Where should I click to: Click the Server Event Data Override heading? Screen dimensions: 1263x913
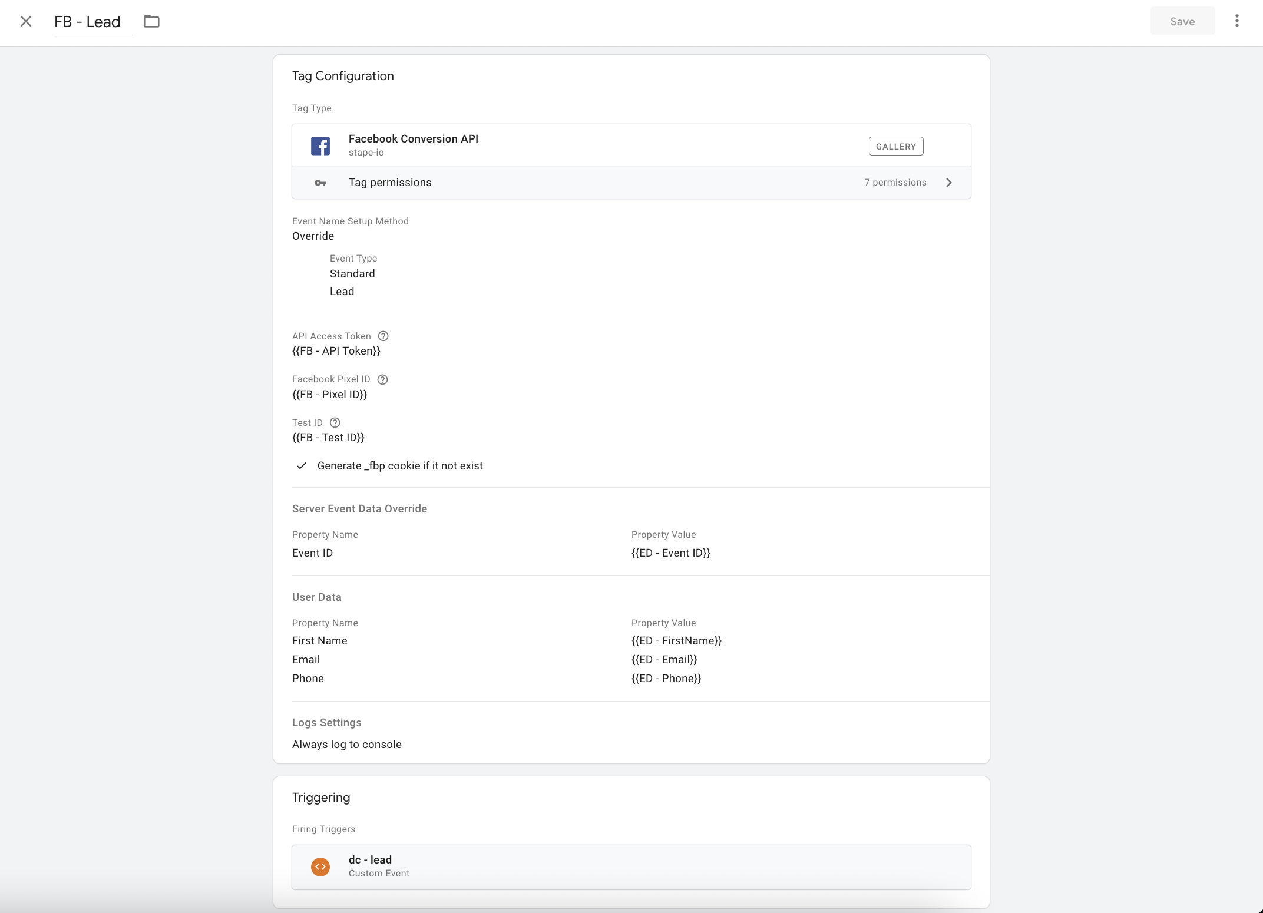pyautogui.click(x=360, y=509)
